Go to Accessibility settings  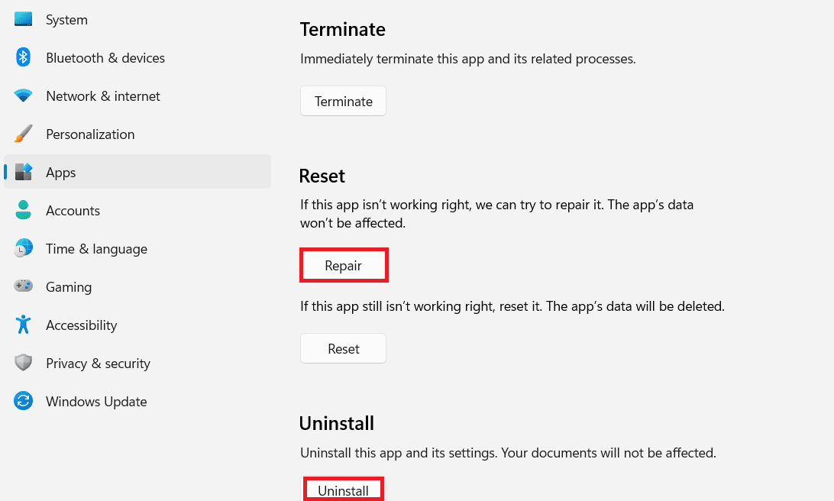click(82, 325)
